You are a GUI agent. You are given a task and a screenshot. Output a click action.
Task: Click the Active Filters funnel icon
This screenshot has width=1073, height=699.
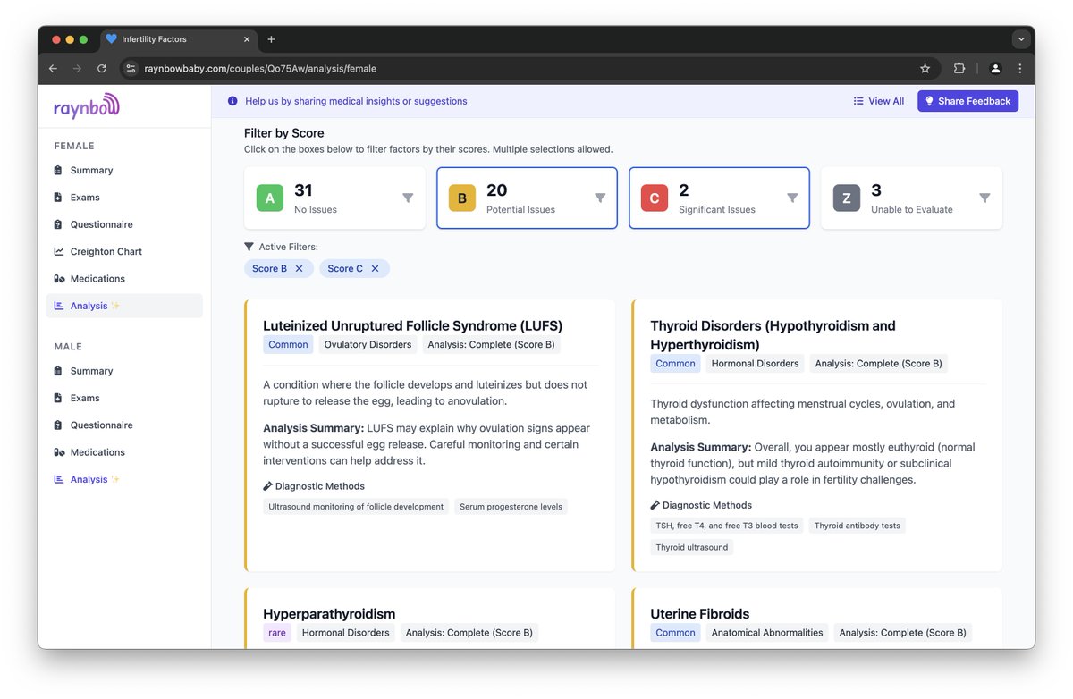249,247
